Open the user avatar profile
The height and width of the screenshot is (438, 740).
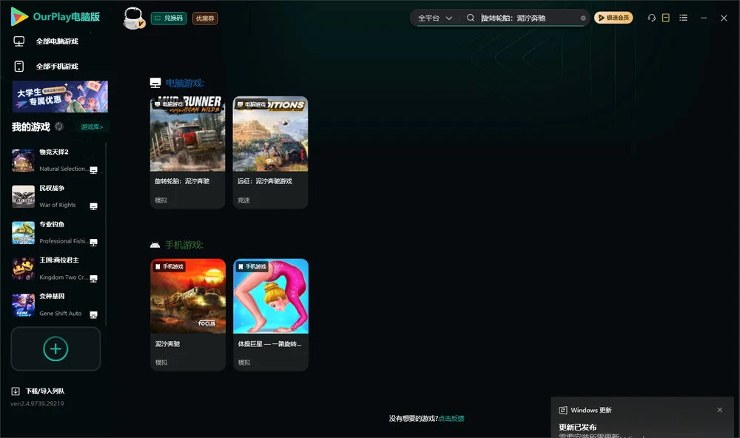133,18
